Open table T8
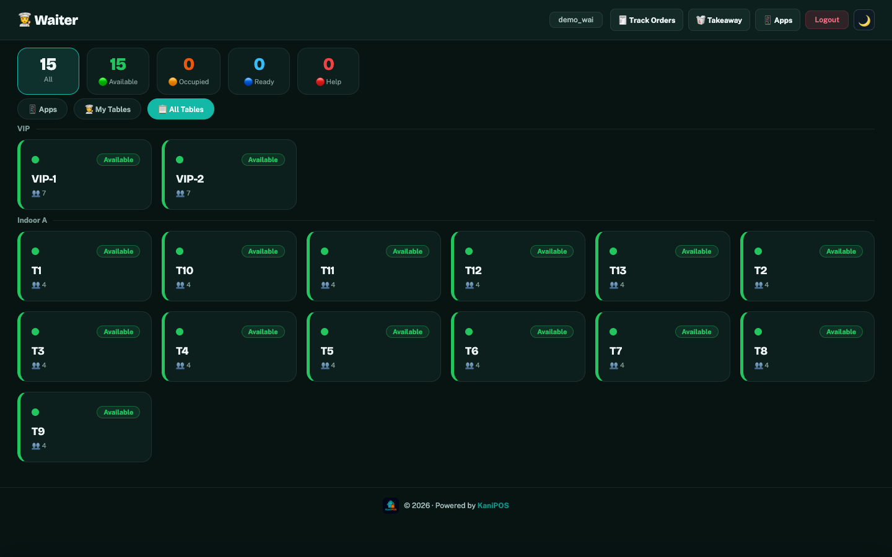The image size is (892, 557). point(807,347)
